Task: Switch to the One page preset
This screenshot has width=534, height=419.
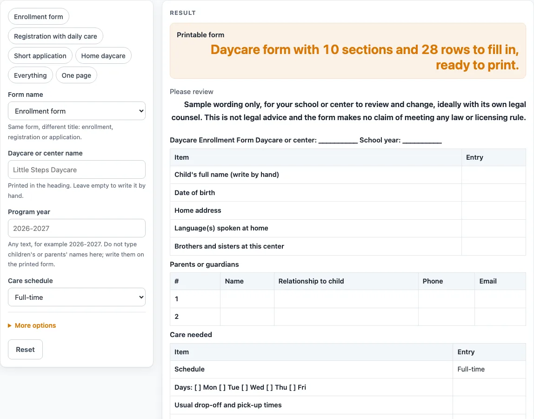Action: [x=76, y=75]
